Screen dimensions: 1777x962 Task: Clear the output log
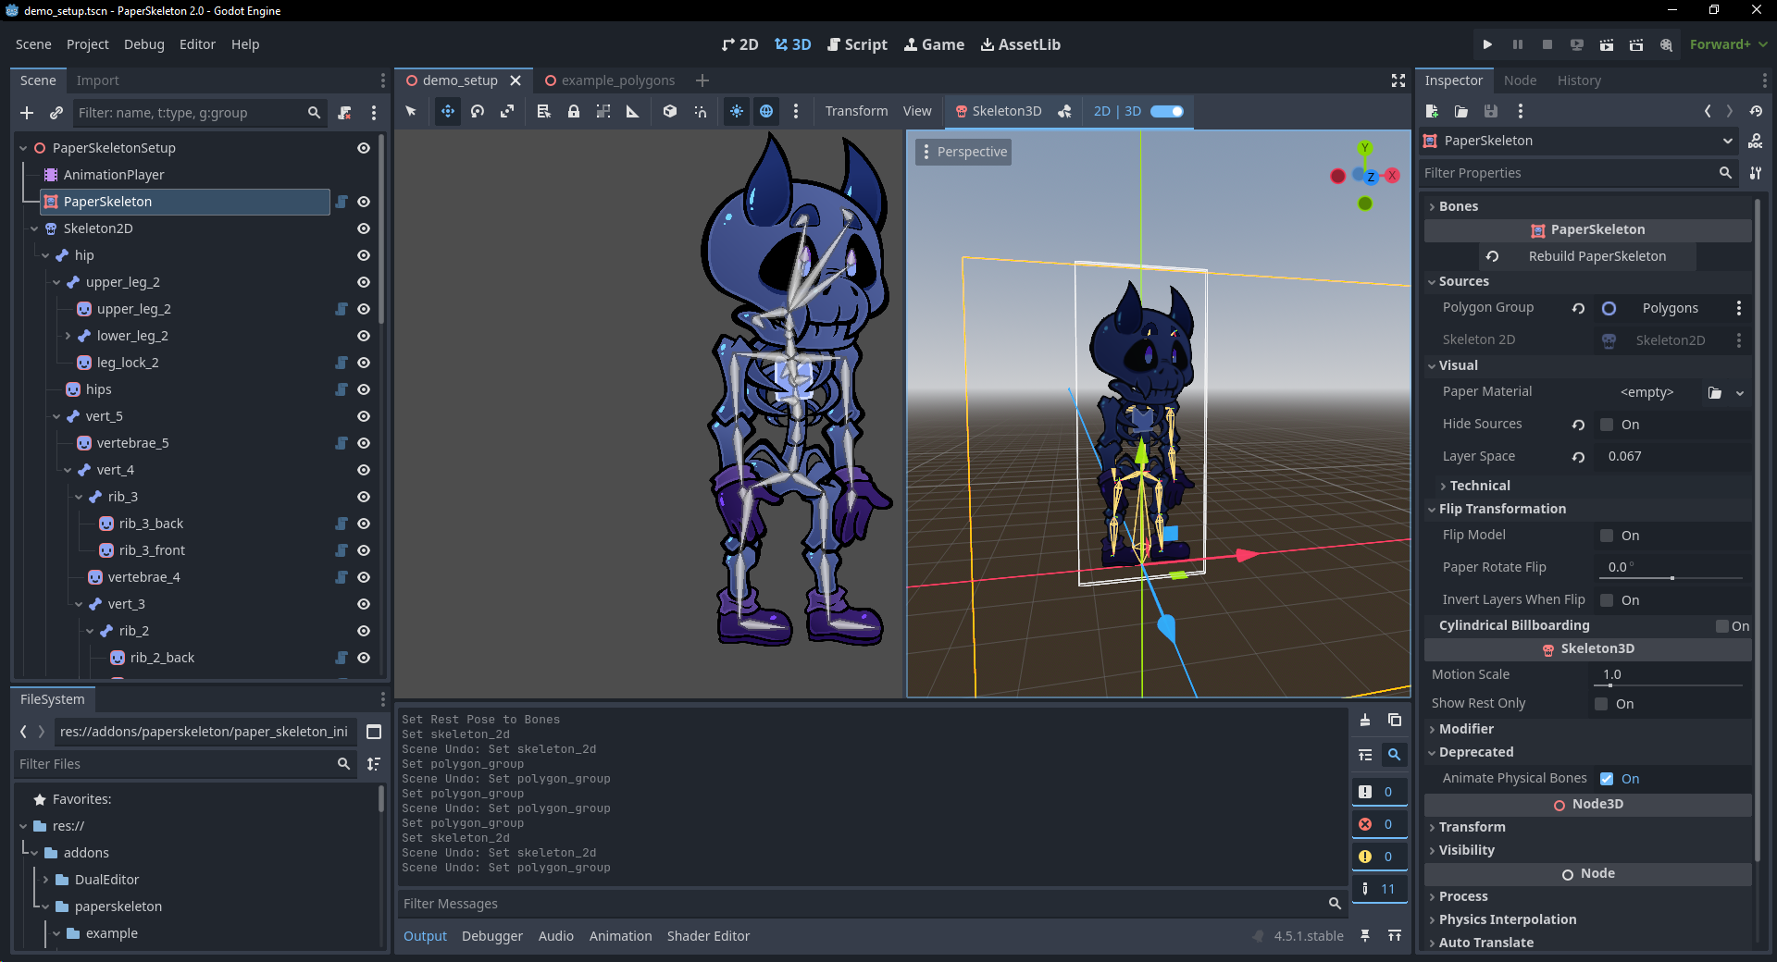(1365, 720)
